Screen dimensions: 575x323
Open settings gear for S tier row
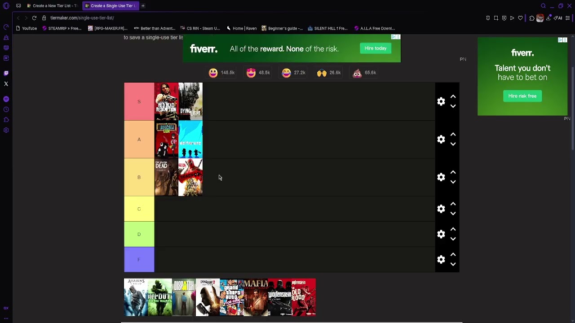(x=441, y=101)
